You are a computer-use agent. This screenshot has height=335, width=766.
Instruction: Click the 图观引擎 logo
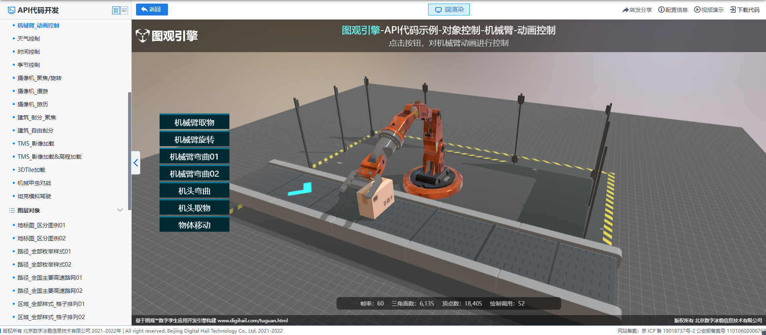coord(167,36)
